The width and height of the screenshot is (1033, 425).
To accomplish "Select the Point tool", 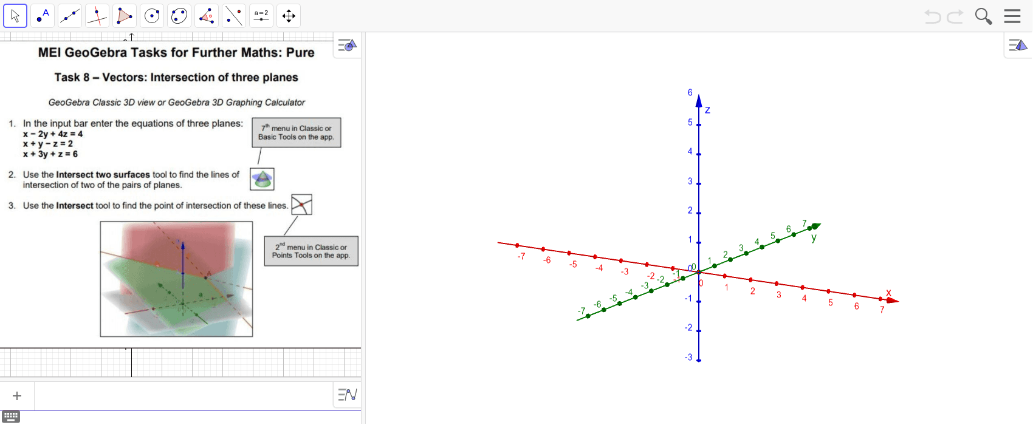I will pos(43,16).
